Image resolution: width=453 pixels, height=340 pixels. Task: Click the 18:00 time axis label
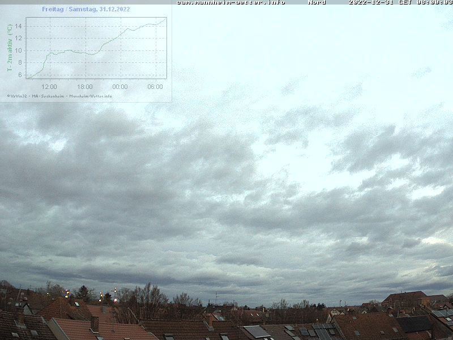(x=84, y=87)
